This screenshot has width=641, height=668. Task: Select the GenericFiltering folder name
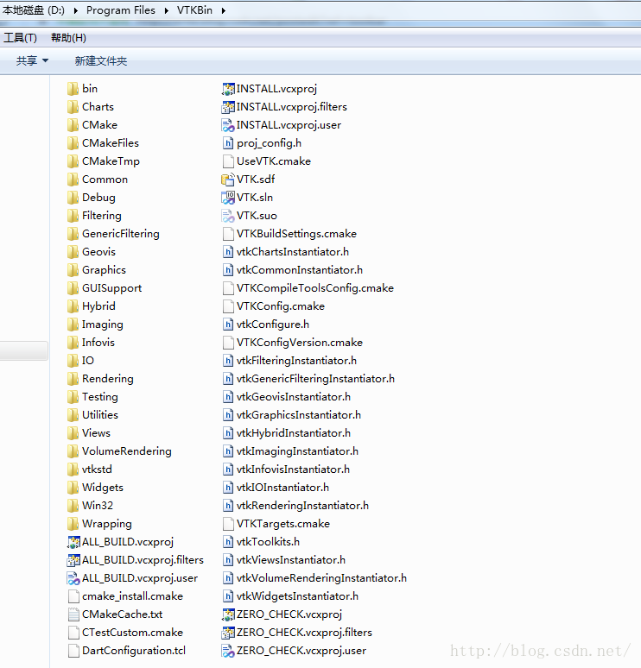pos(121,234)
